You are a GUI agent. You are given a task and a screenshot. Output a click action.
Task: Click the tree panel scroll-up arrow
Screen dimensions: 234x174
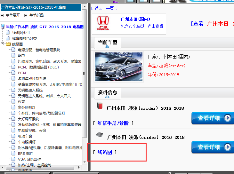pyautogui.click(x=85, y=7)
